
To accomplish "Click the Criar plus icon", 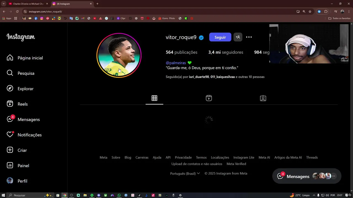I will click(10, 150).
